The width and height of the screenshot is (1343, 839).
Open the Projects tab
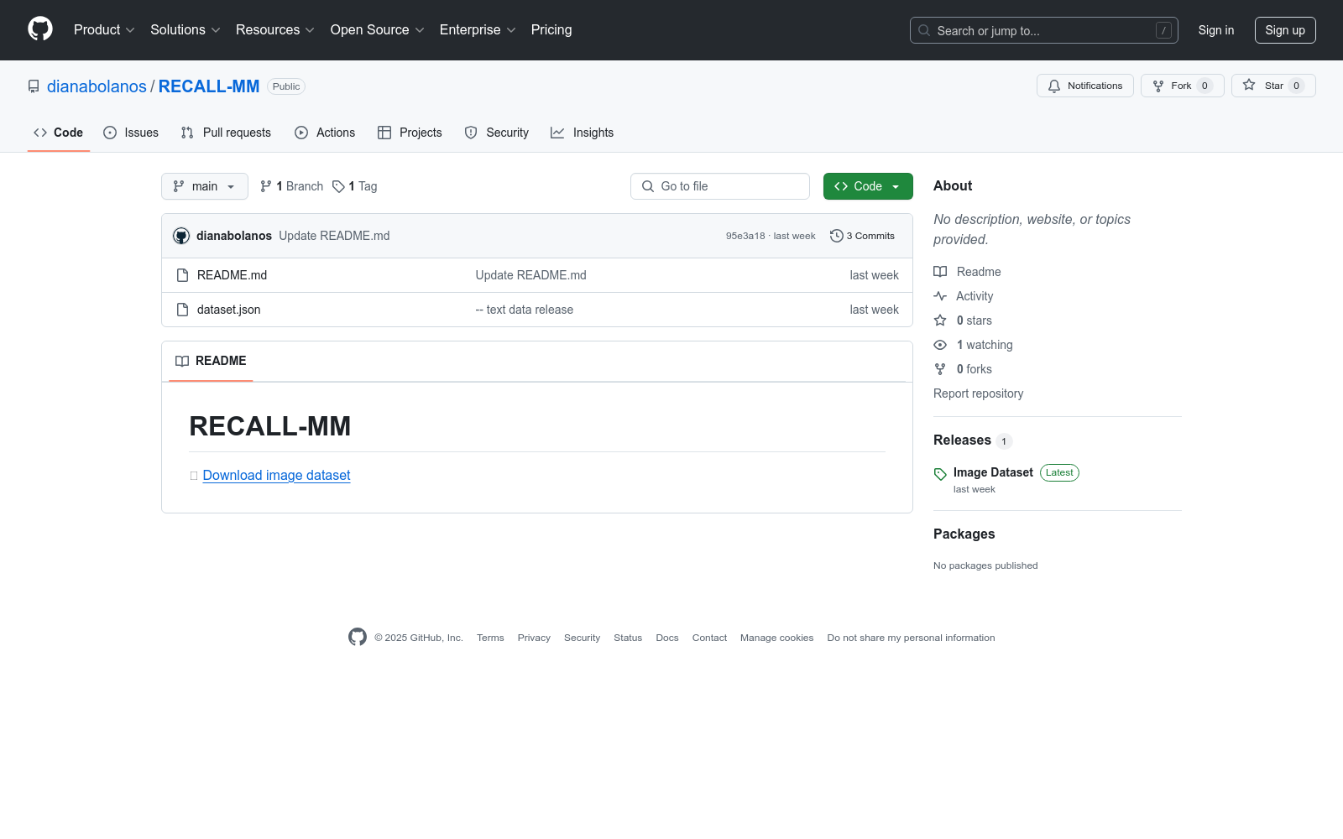[410, 133]
